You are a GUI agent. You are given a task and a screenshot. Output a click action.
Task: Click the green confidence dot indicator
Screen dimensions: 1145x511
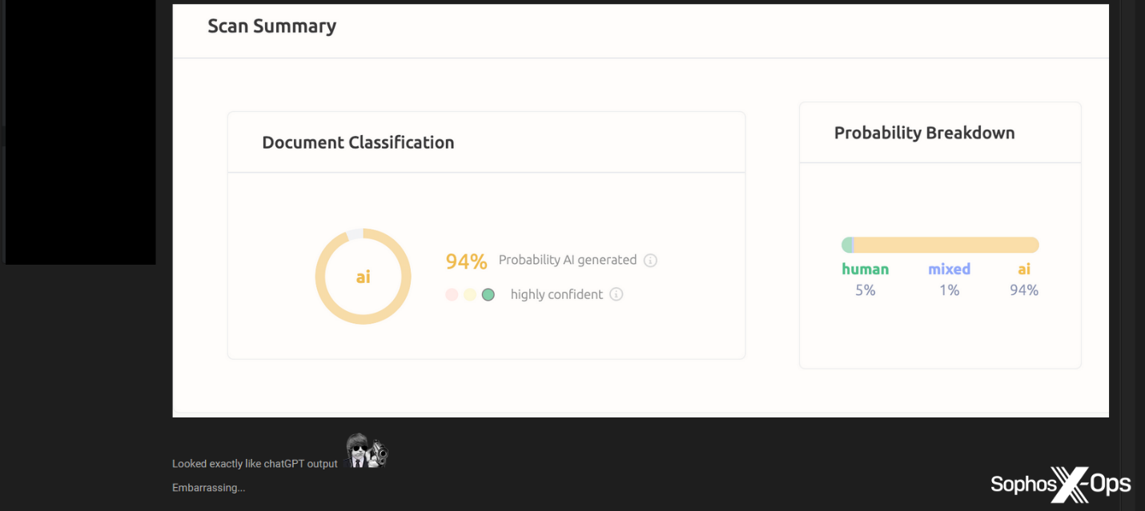click(x=488, y=294)
